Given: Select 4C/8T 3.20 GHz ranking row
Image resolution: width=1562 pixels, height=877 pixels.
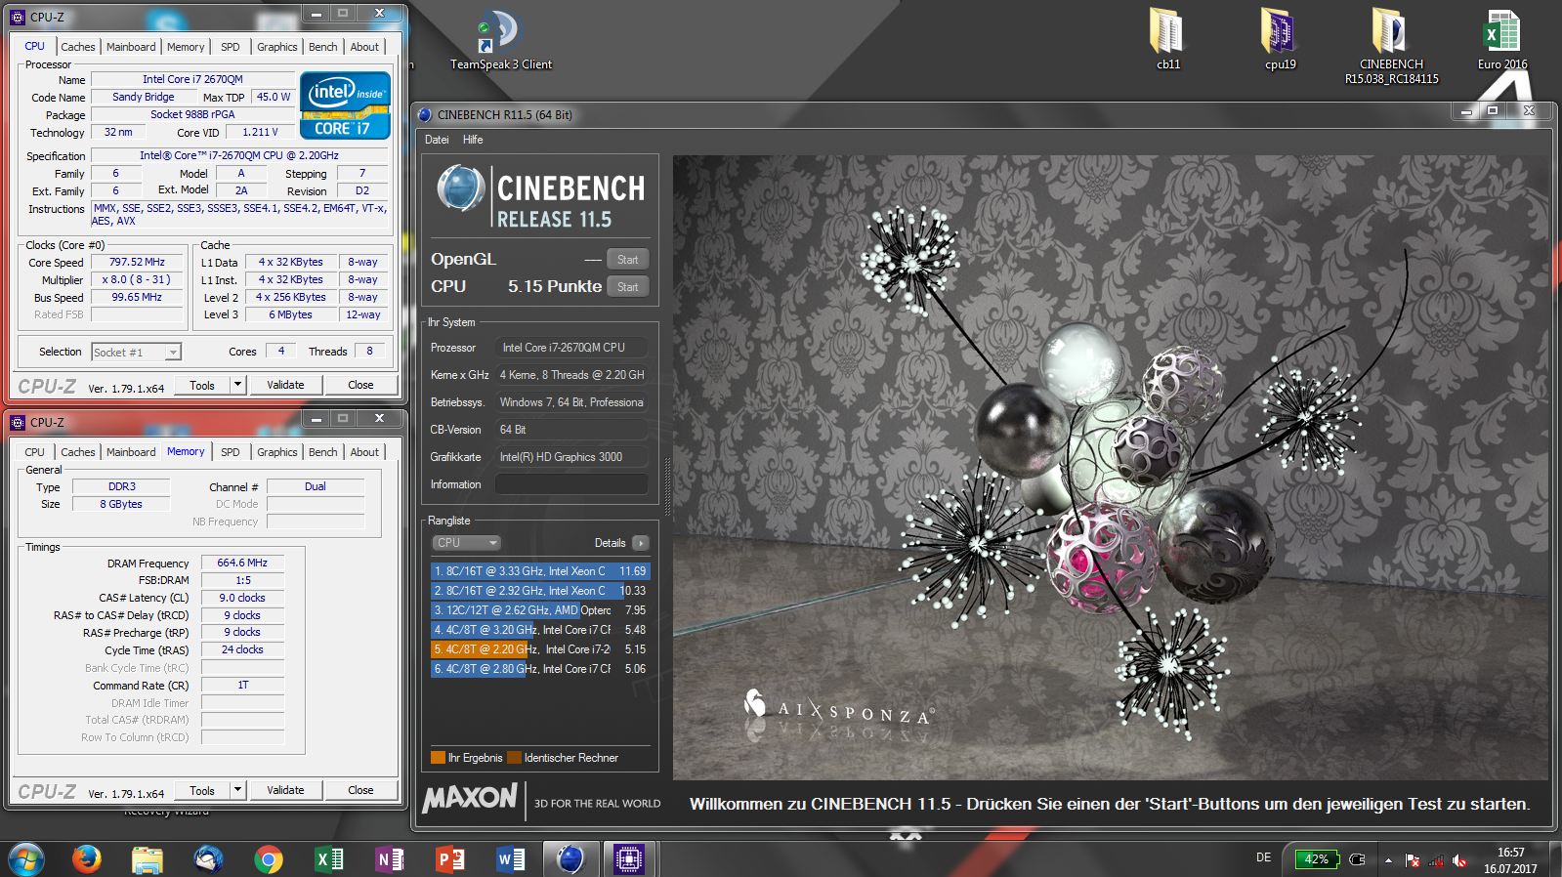Looking at the screenshot, I should pyautogui.click(x=539, y=630).
